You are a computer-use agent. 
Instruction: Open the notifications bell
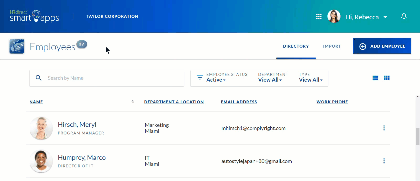[x=404, y=16]
